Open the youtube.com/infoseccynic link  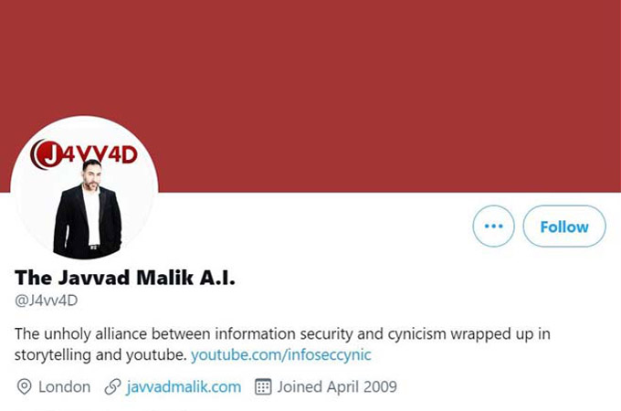click(281, 354)
